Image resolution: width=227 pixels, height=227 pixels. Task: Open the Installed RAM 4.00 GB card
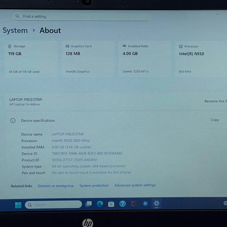coord(145,59)
